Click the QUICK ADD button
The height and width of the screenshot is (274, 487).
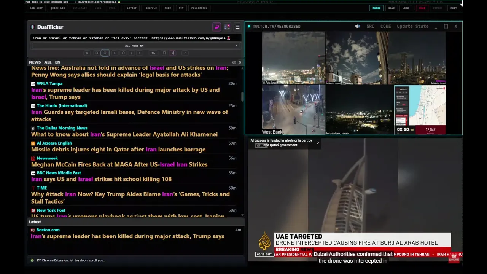(57, 8)
